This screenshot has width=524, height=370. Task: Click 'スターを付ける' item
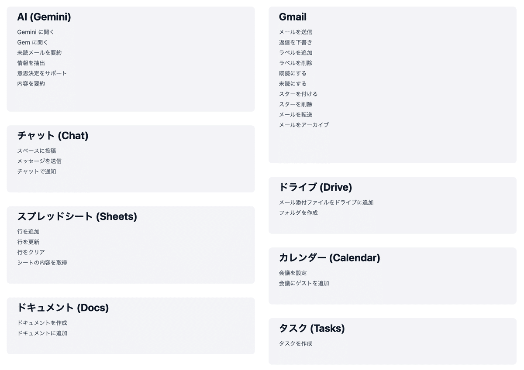click(298, 94)
